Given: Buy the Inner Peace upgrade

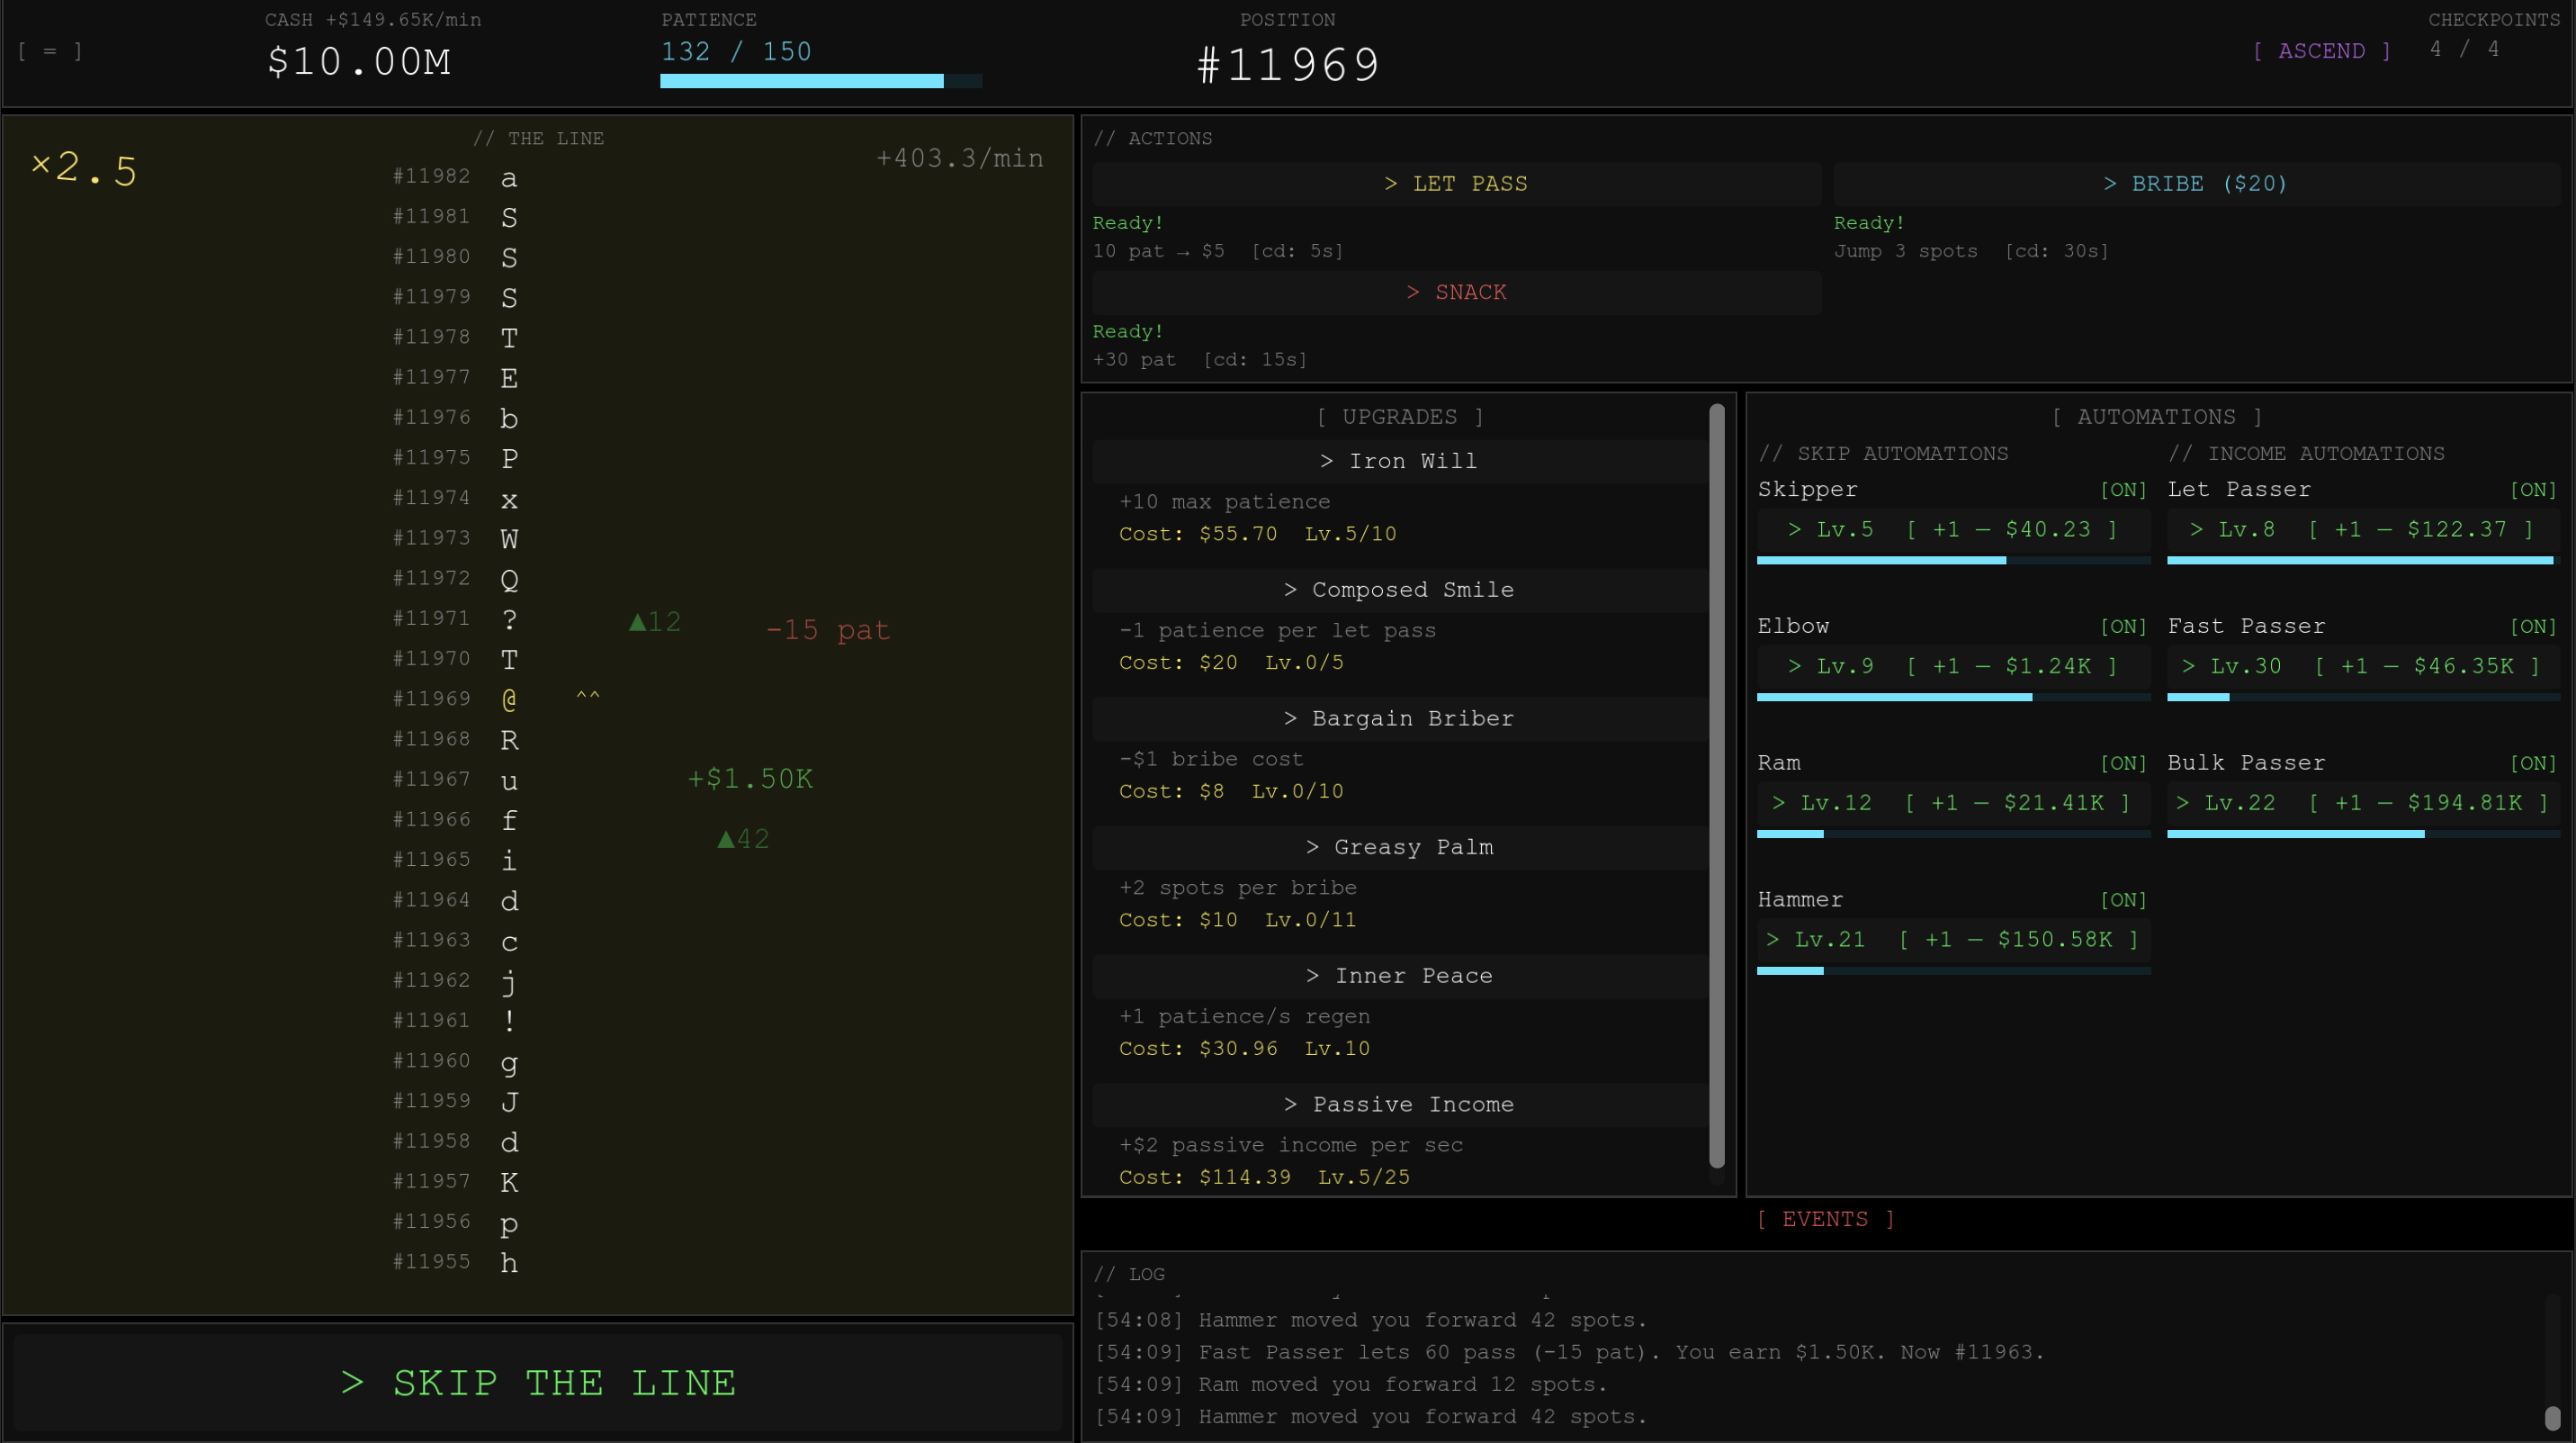Looking at the screenshot, I should tap(1399, 976).
